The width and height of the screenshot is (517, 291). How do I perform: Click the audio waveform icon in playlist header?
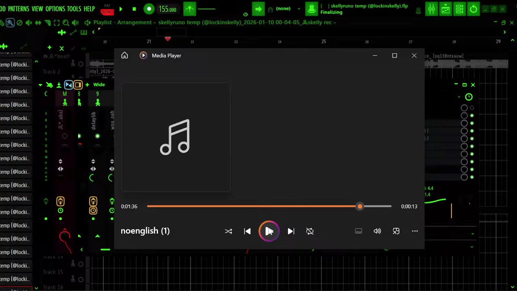coord(62,32)
